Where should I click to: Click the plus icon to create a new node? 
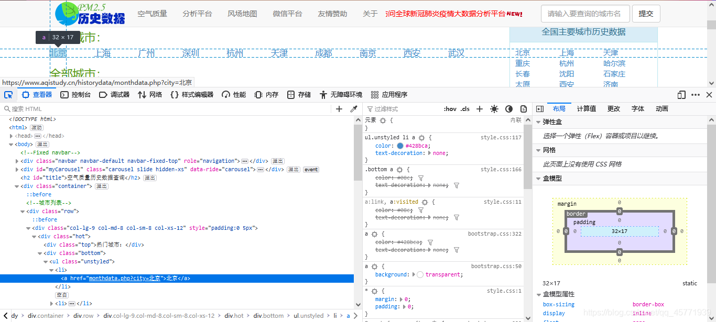click(x=339, y=109)
